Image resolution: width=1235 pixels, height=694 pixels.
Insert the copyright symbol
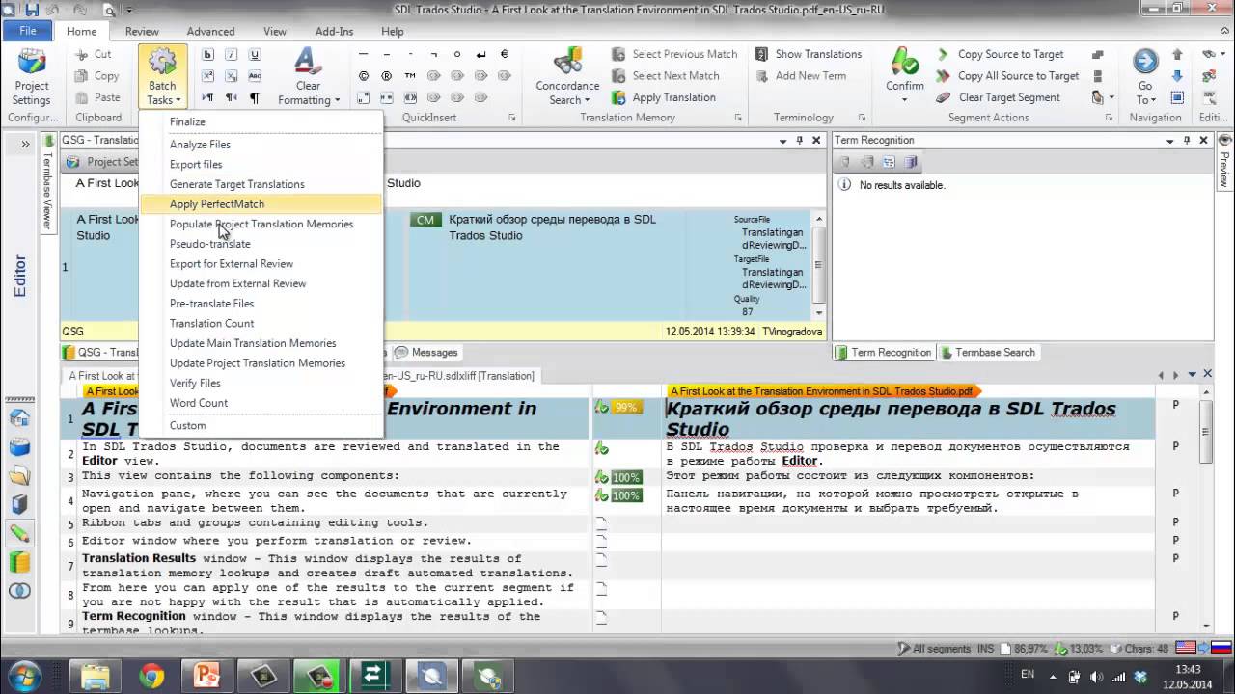click(364, 76)
